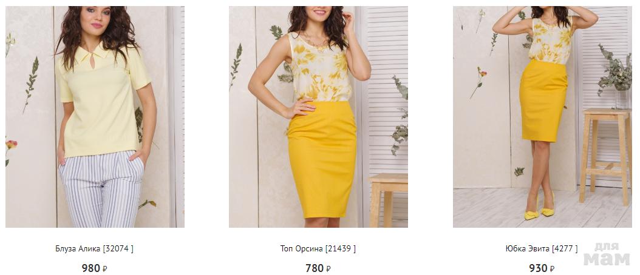Viewport: 640px width, 275px height.
Task: Click the для мам watermark logo
Action: [x=607, y=254]
